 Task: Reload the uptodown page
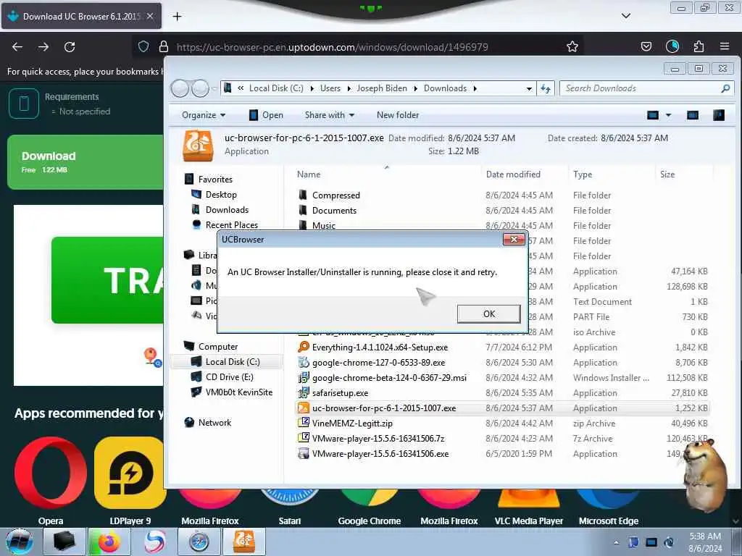pos(70,47)
